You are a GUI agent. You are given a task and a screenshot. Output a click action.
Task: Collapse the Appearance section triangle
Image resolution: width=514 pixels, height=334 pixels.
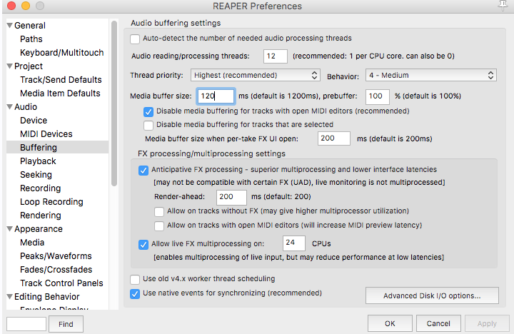pyautogui.click(x=9, y=229)
